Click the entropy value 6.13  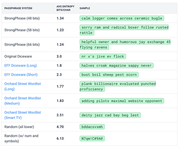pos(60,139)
